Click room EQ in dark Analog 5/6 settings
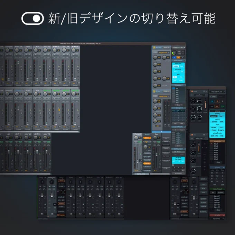235x235 pixels. tap(62, 204)
